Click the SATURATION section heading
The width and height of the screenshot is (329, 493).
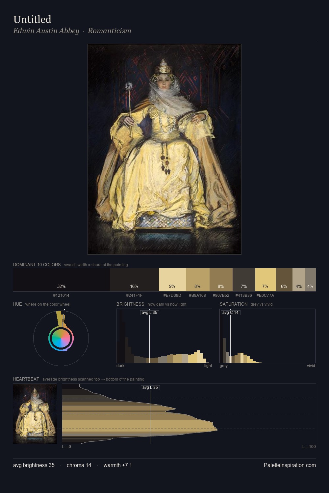[234, 304]
